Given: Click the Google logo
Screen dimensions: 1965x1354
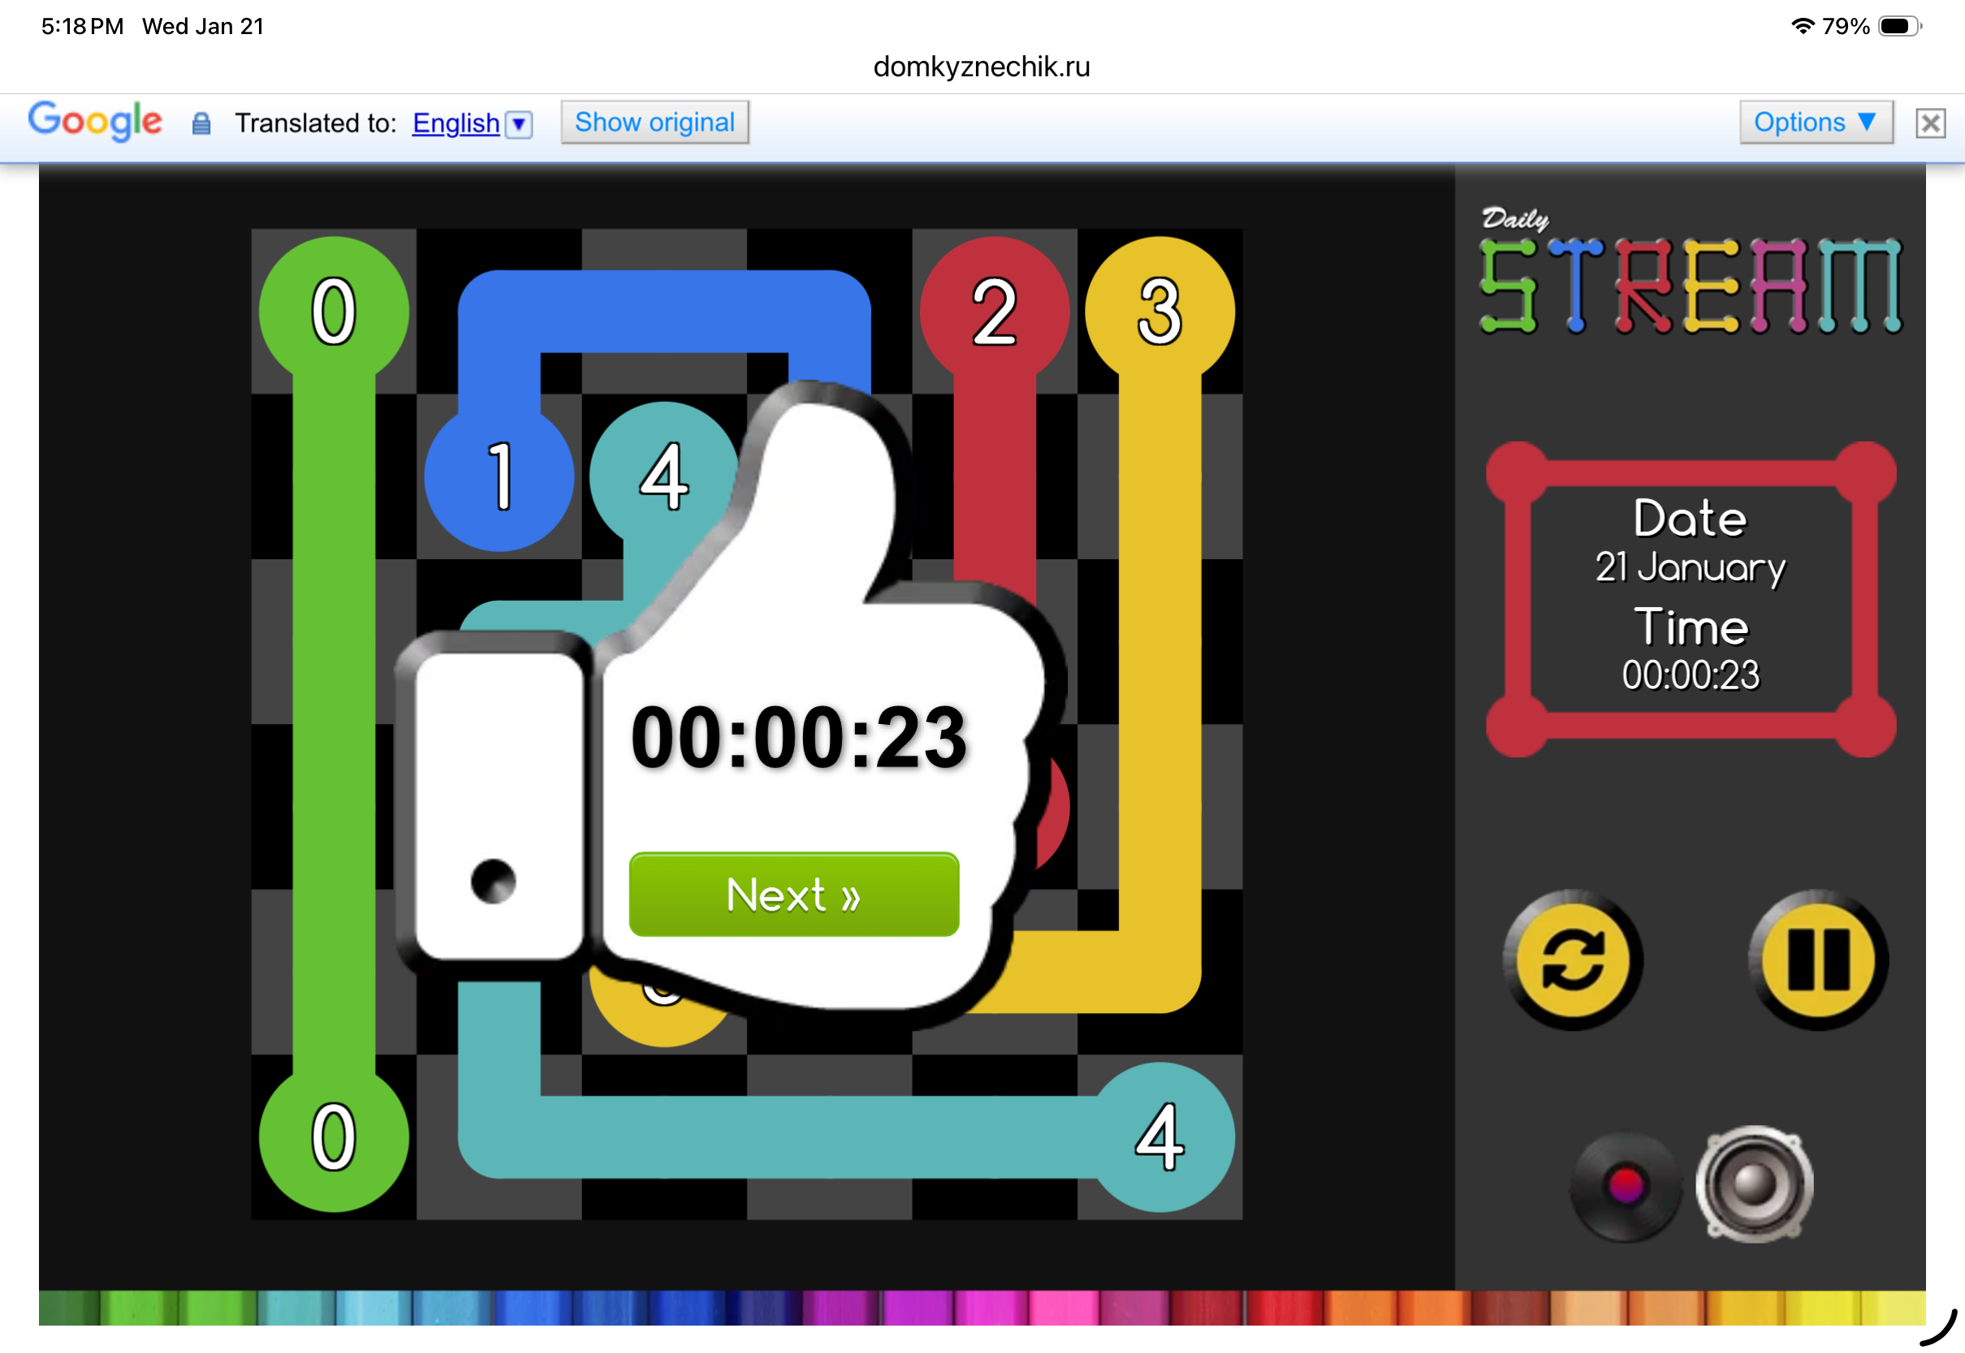Looking at the screenshot, I should coord(95,121).
